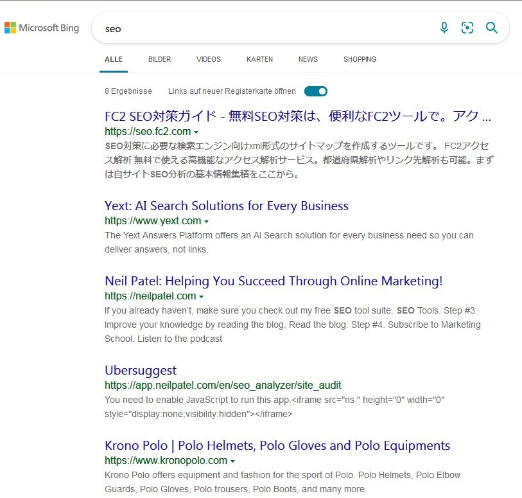Open visual search camera icon
This screenshot has width=522, height=498.
(467, 28)
